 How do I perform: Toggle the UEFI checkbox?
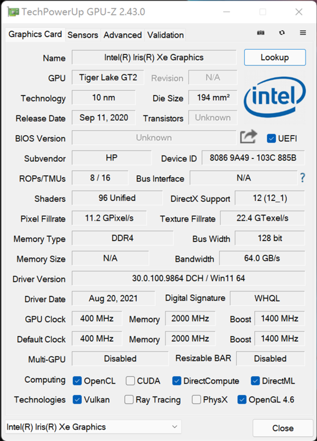272,138
